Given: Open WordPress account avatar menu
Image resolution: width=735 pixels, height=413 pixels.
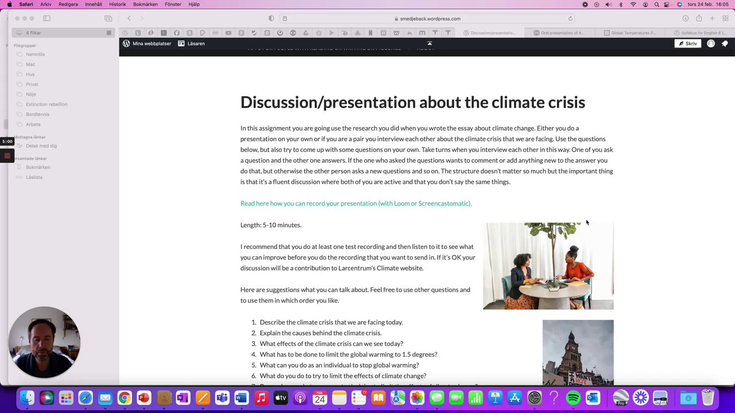Looking at the screenshot, I should (711, 44).
